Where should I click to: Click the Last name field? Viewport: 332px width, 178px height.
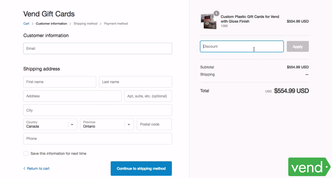[x=135, y=82]
